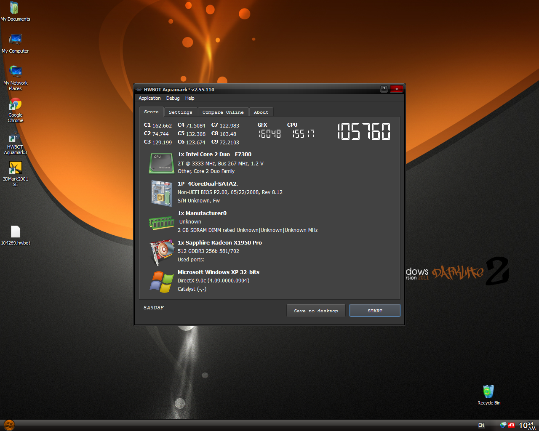Click the CPU score 15517
Viewport: 539px width, 431px height.
coord(304,134)
